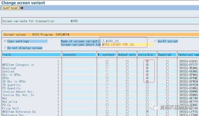Click the Invoice Qty Acc. to field label
The width and height of the screenshot is (199, 116).
pos(18,95)
